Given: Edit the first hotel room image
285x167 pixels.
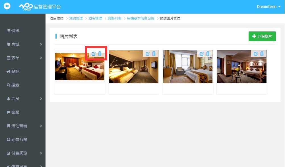Looking at the screenshot, I should 94,54.
